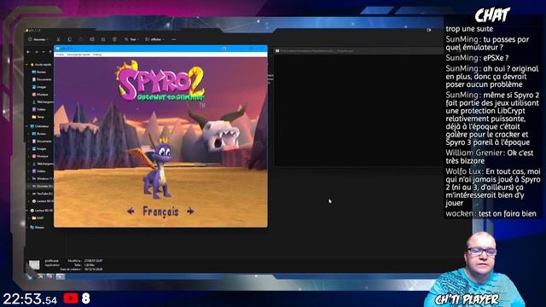This screenshot has width=546, height=307.
Task: Select the Français language option in game
Action: (x=160, y=211)
